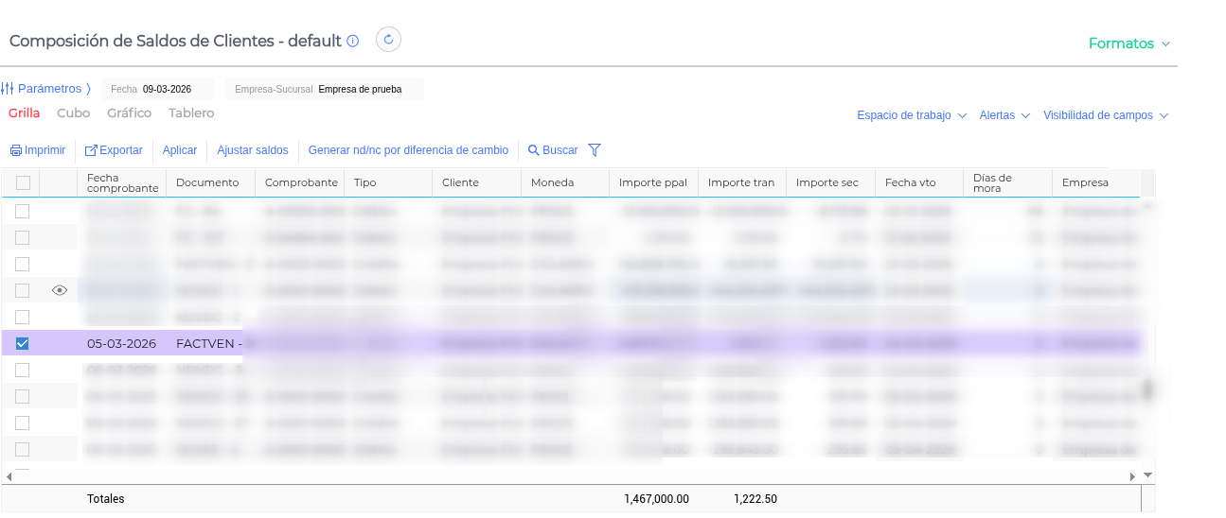
Task: Click the Ajustar saldos button
Action: point(252,150)
